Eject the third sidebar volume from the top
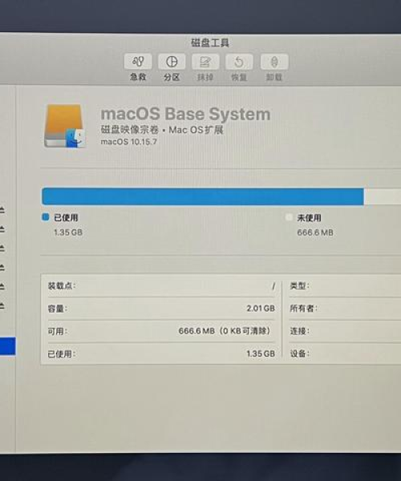Screen dimensions: 401x481 coord(2,249)
